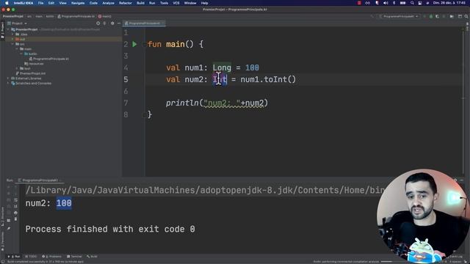Open the Navigate menu

[78, 3]
